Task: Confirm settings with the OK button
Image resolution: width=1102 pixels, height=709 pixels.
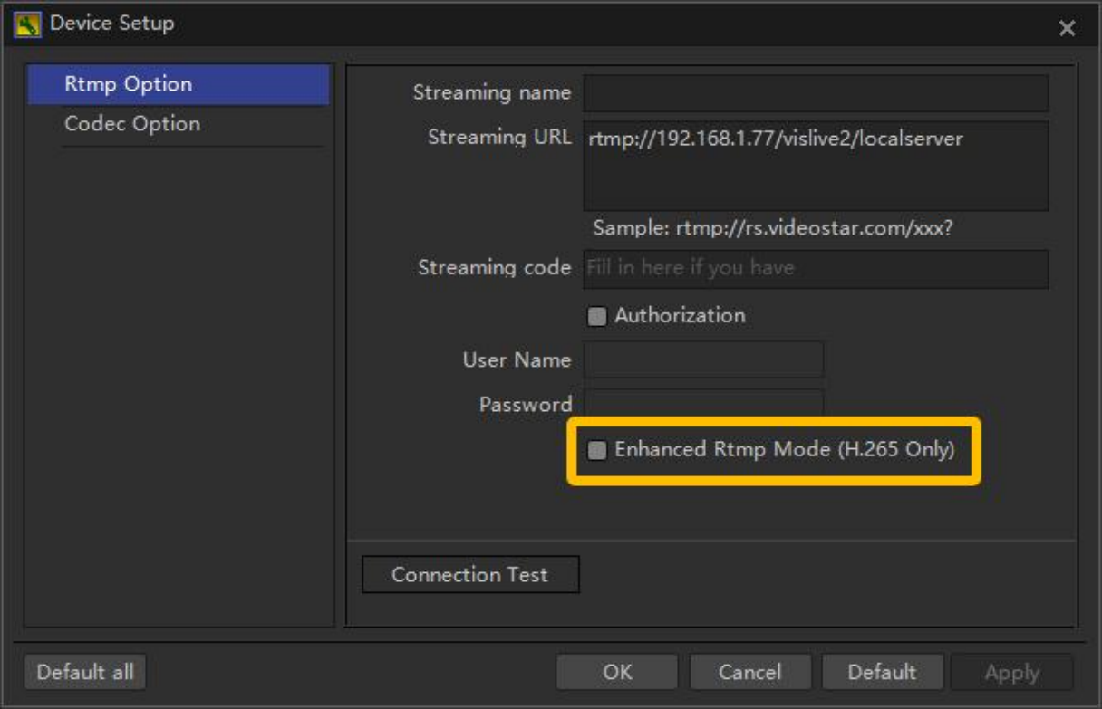Action: click(617, 673)
